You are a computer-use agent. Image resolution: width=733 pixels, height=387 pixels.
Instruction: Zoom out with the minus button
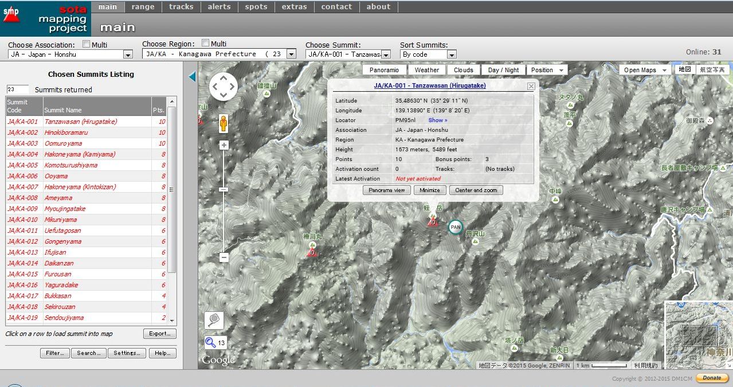[224, 257]
